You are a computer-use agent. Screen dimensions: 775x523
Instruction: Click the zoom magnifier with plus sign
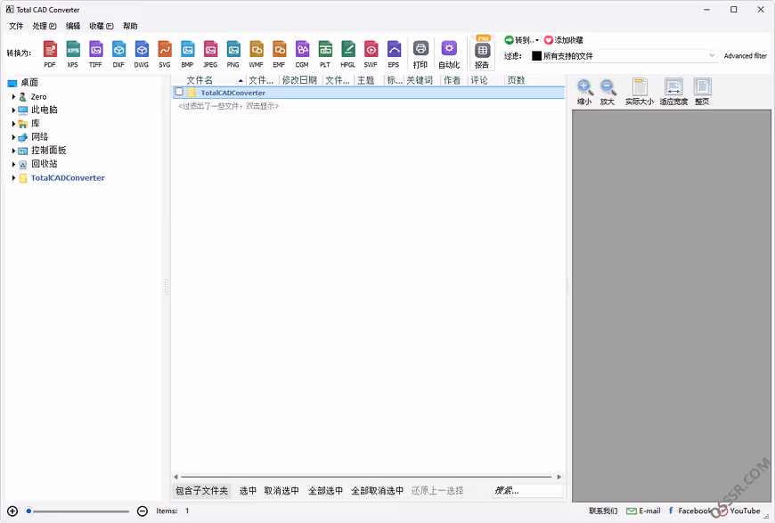pyautogui.click(x=584, y=92)
